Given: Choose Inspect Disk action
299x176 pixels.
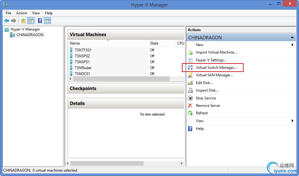Looking at the screenshot, I should tap(207, 90).
